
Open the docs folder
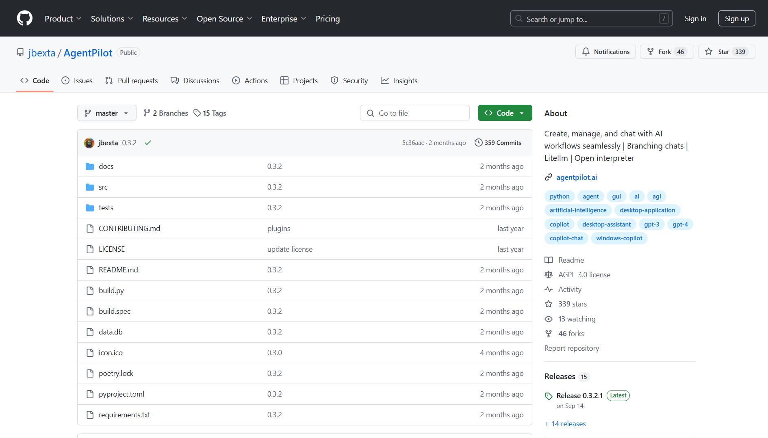point(106,166)
